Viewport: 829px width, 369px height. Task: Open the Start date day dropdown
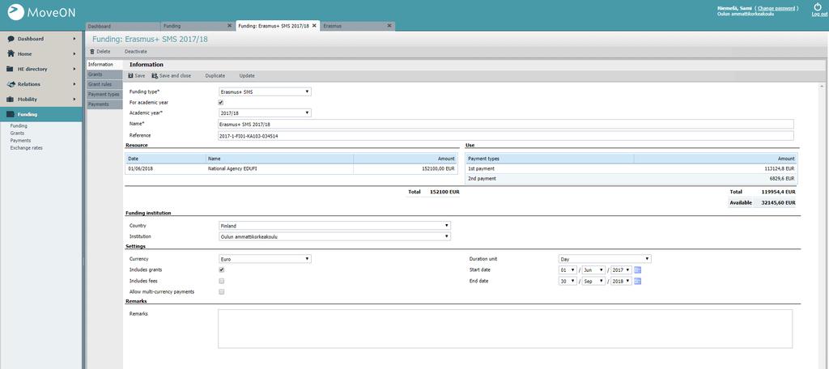pos(568,269)
